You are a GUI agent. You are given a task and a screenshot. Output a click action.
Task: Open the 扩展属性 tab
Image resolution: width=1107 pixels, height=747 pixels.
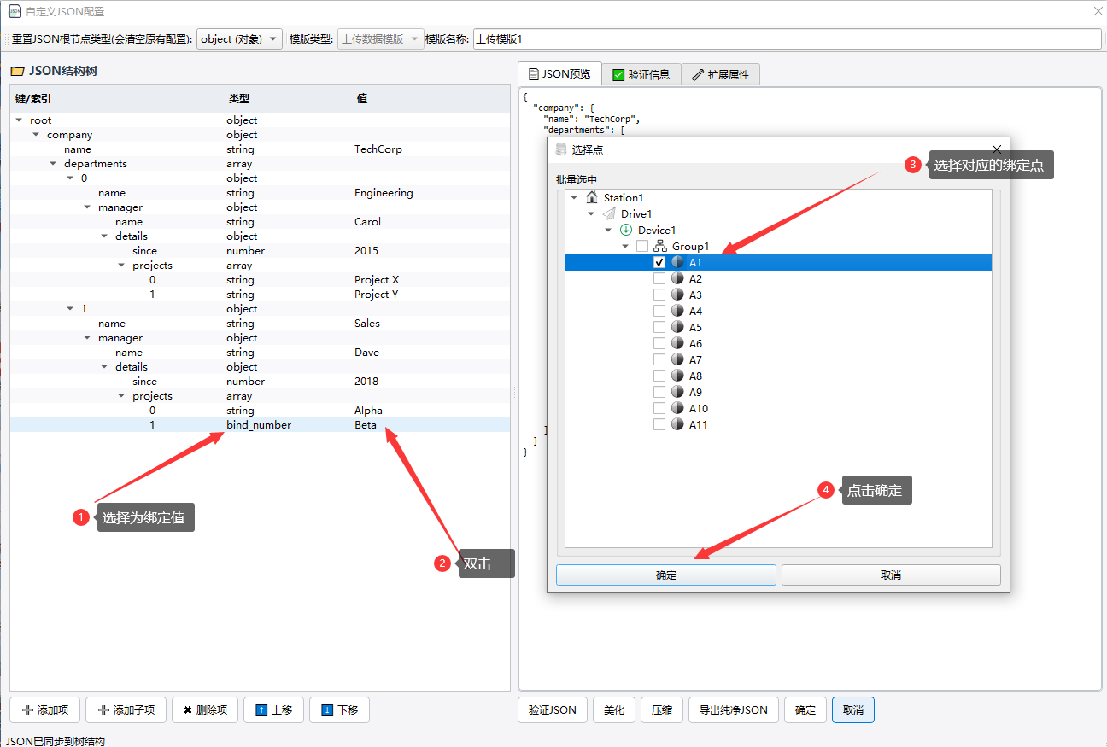[720, 74]
